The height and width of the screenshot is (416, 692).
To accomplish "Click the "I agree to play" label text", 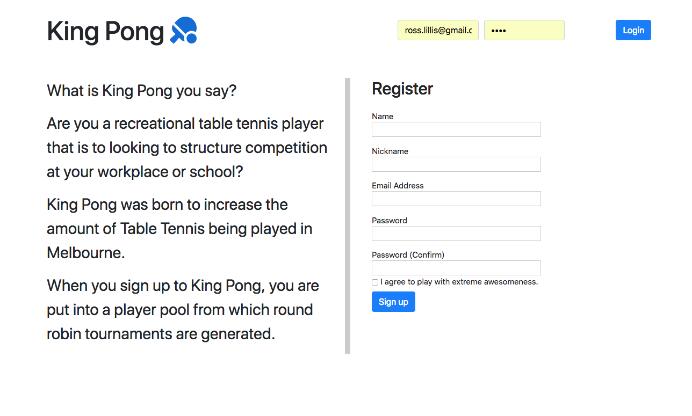I will click(459, 282).
